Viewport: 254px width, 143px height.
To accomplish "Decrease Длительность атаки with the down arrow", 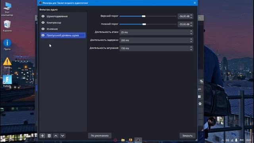I will click(191, 33).
